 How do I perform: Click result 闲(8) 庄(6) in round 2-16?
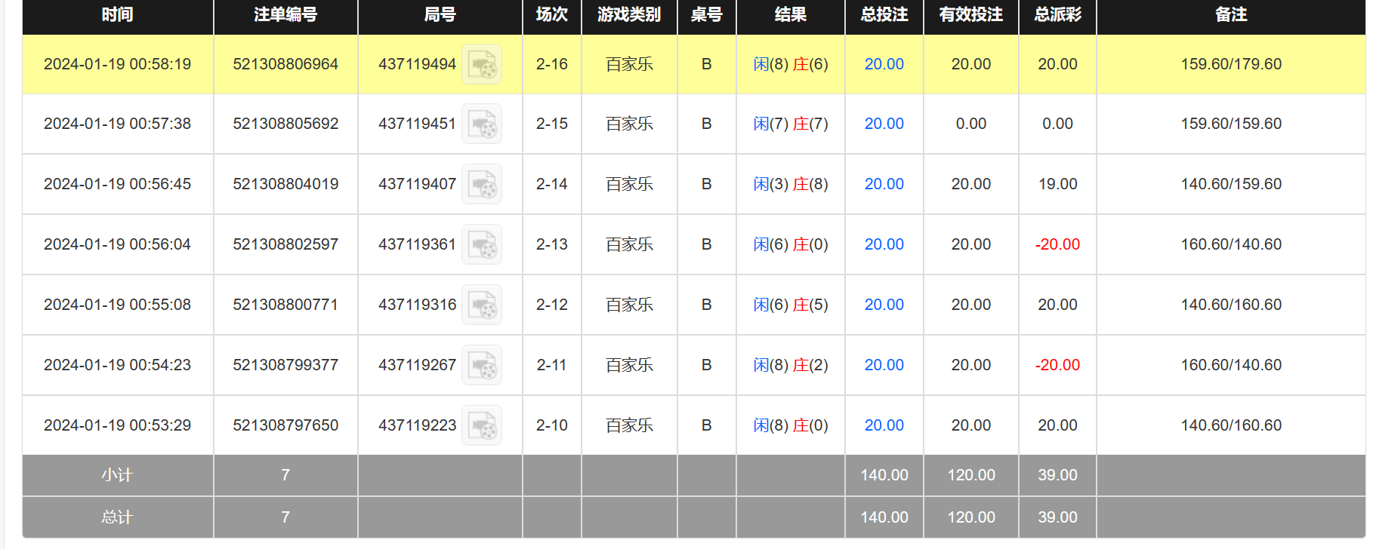tap(791, 64)
